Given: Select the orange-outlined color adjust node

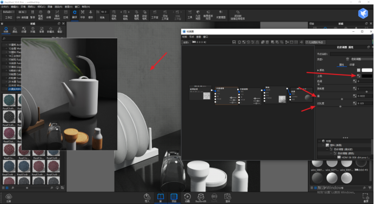Looking at the screenshot, I should pos(226,96).
